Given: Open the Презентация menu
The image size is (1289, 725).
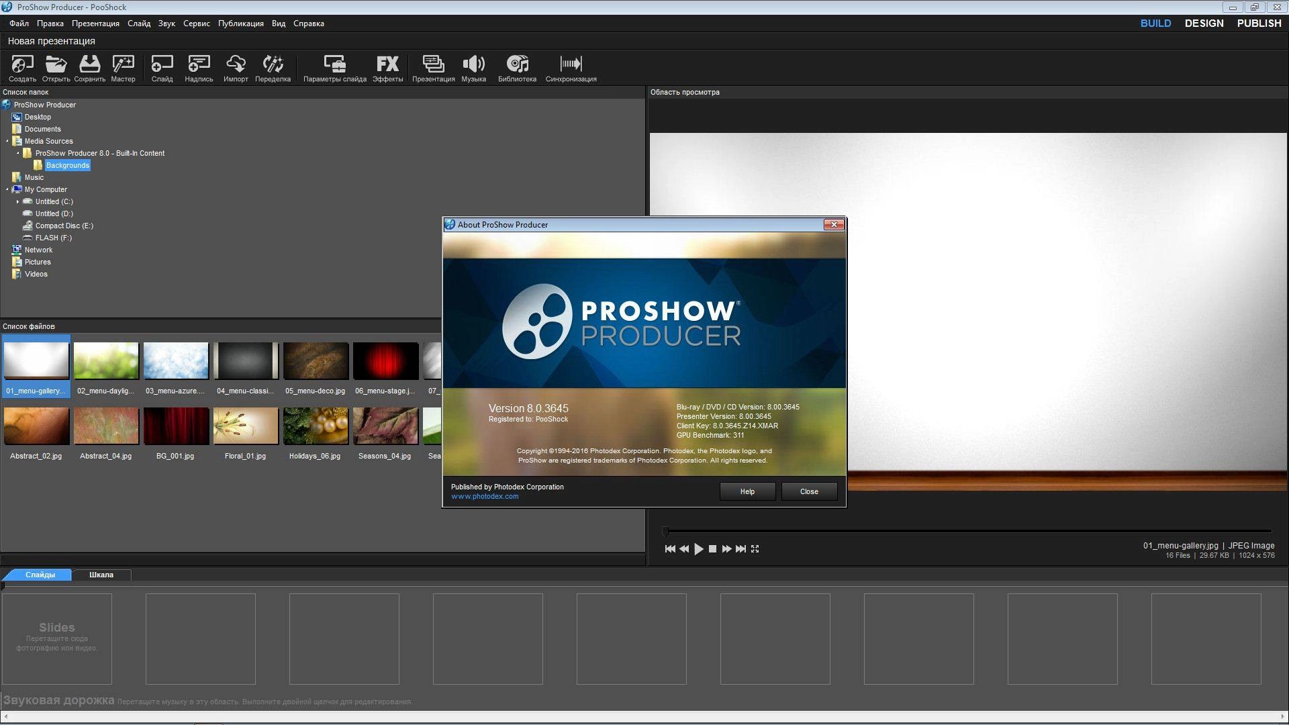Looking at the screenshot, I should (x=95, y=23).
